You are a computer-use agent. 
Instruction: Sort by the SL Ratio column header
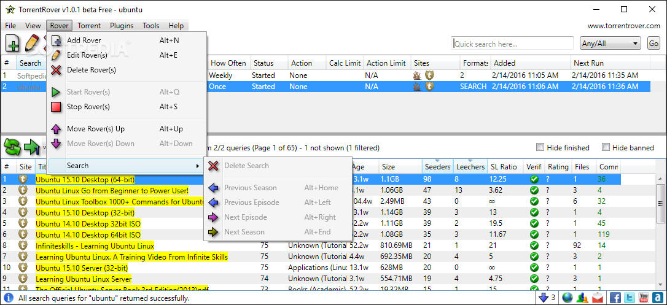click(x=505, y=166)
